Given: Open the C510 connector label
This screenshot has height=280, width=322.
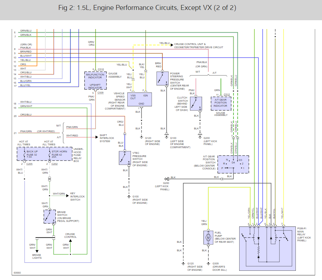Looking at the screenshot, I should click(100, 69).
